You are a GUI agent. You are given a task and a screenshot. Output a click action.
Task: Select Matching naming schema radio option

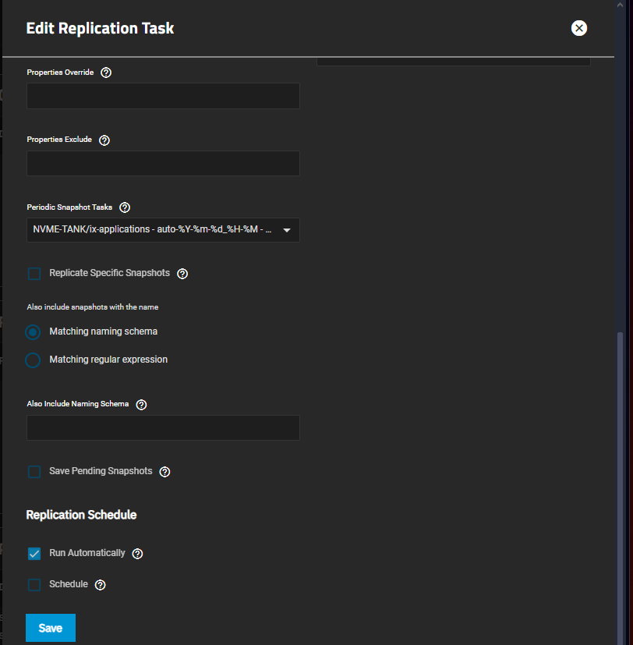click(x=33, y=332)
